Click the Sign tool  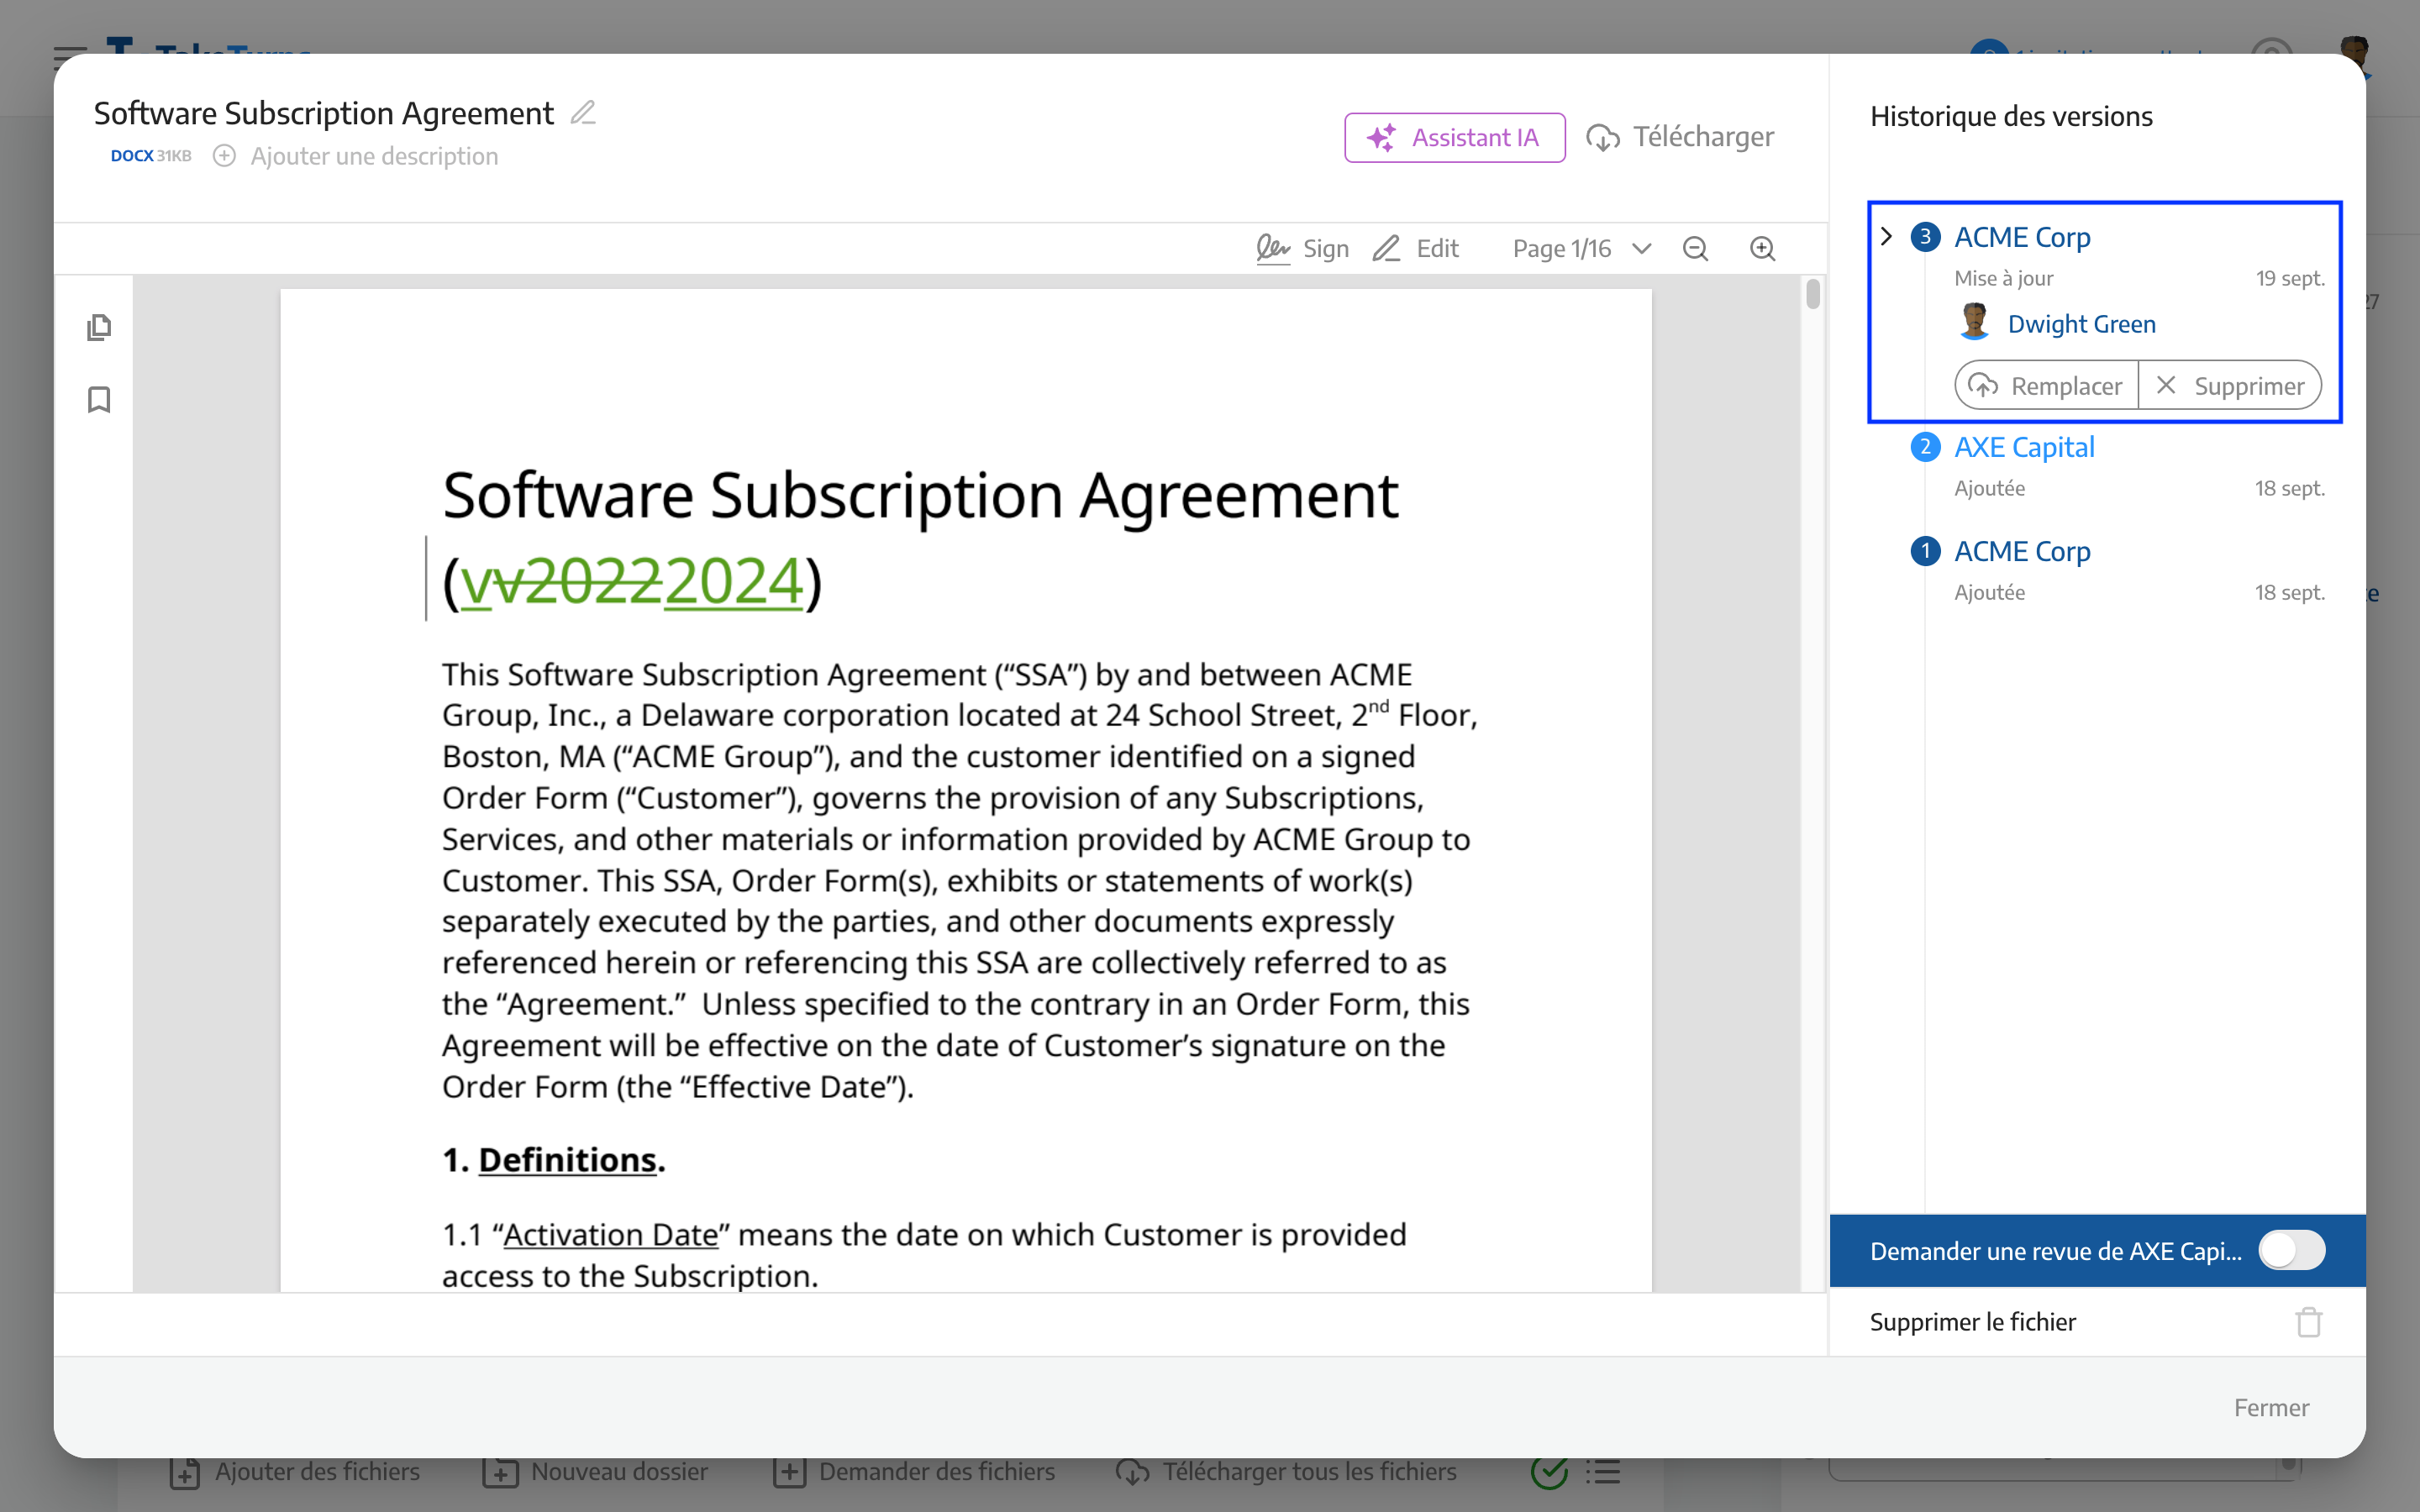coord(1302,248)
